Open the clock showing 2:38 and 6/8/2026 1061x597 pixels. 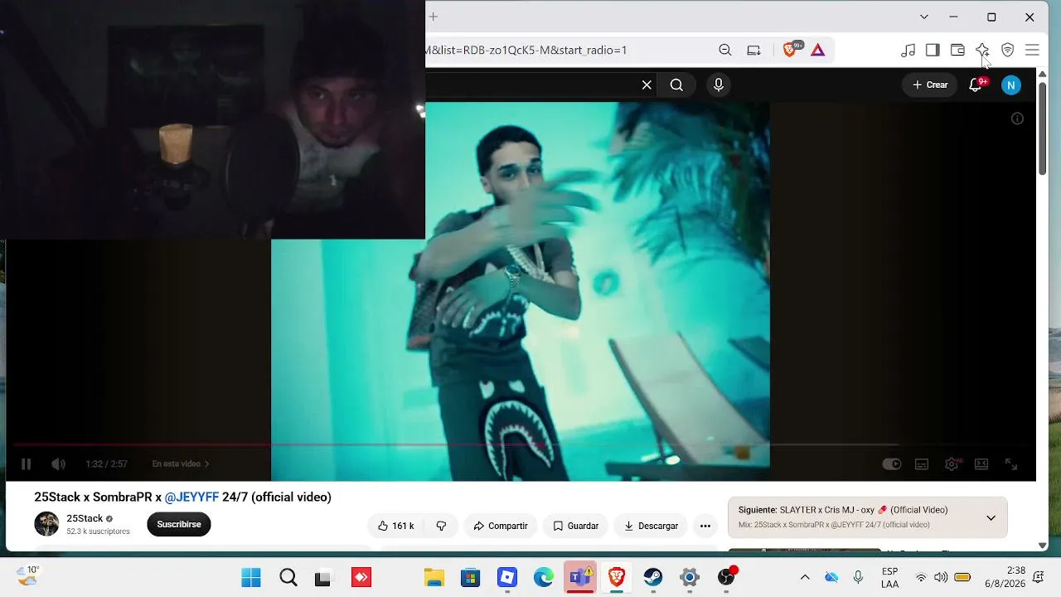pyautogui.click(x=1005, y=577)
